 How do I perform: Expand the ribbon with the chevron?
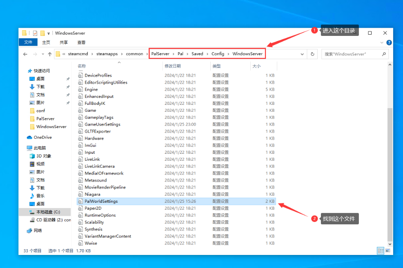(x=382, y=42)
